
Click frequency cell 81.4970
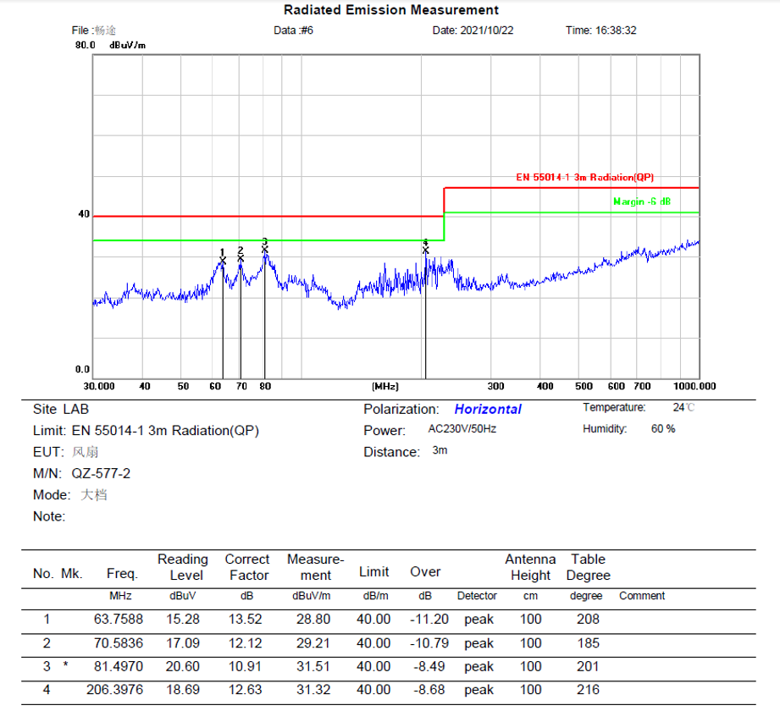119,666
